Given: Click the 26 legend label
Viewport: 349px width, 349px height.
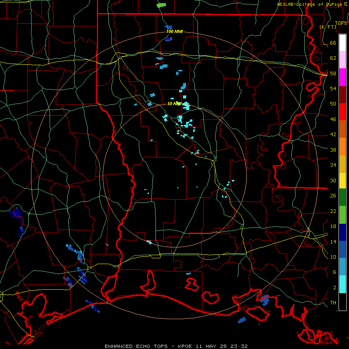Looking at the screenshot, I should [333, 196].
